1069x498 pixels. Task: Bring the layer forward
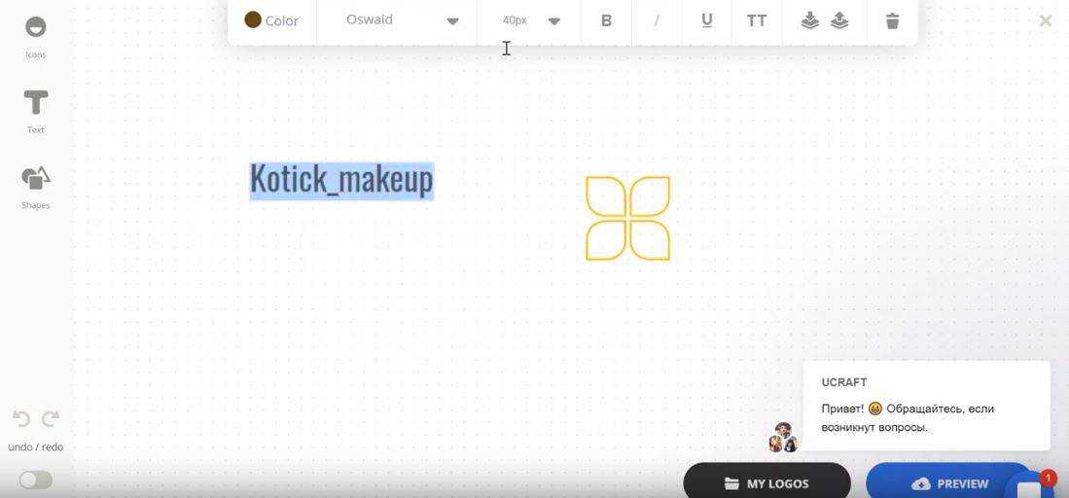[x=839, y=20]
